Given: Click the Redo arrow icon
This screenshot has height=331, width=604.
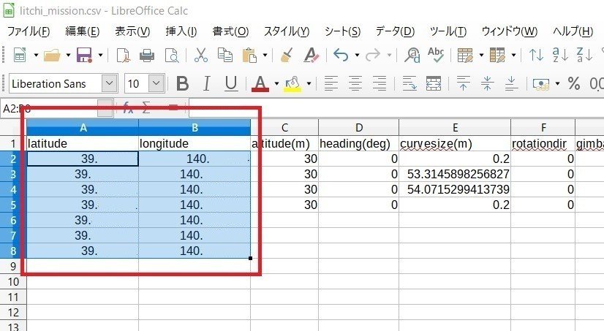Looking at the screenshot, I should (x=373, y=55).
